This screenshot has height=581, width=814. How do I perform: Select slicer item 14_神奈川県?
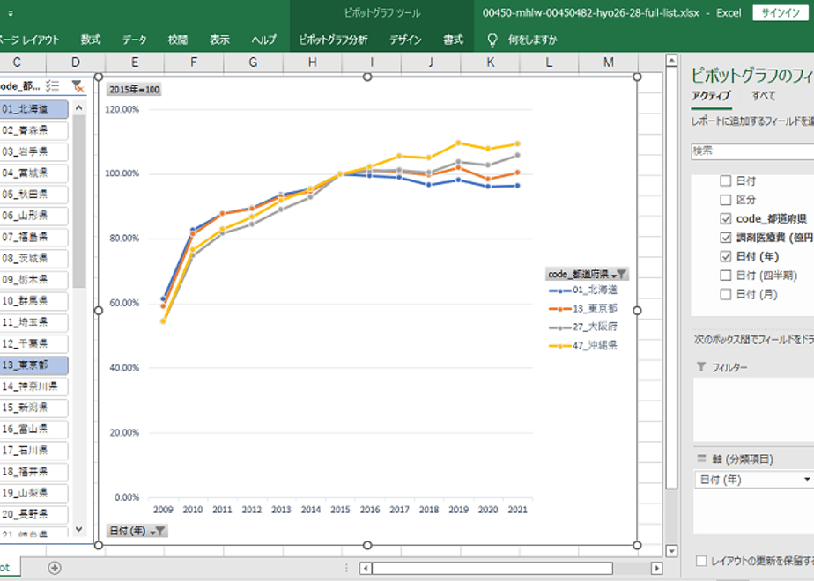click(x=33, y=386)
